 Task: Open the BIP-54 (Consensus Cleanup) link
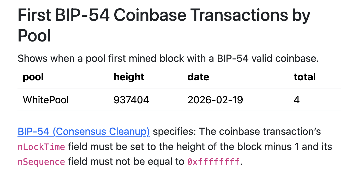pyautogui.click(x=84, y=131)
